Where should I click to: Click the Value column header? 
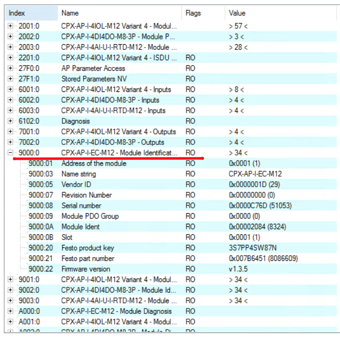[x=281, y=13]
